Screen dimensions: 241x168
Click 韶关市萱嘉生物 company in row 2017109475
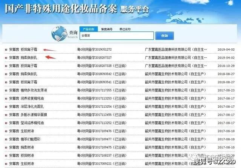tap(175, 147)
